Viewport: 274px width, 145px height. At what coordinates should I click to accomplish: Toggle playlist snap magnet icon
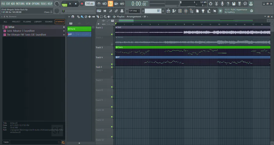(x=73, y=17)
